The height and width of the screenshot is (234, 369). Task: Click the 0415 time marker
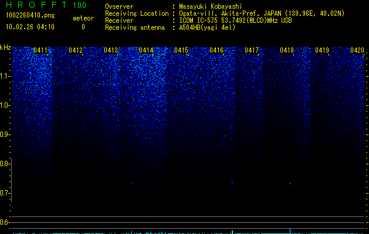181,50
